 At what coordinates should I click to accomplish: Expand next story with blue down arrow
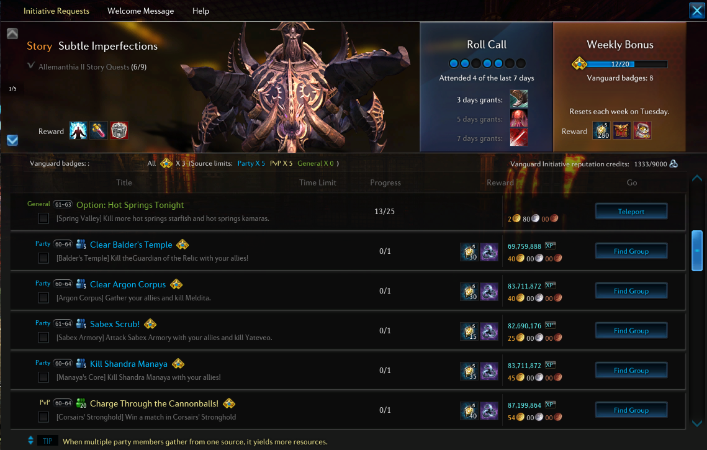tap(12, 140)
